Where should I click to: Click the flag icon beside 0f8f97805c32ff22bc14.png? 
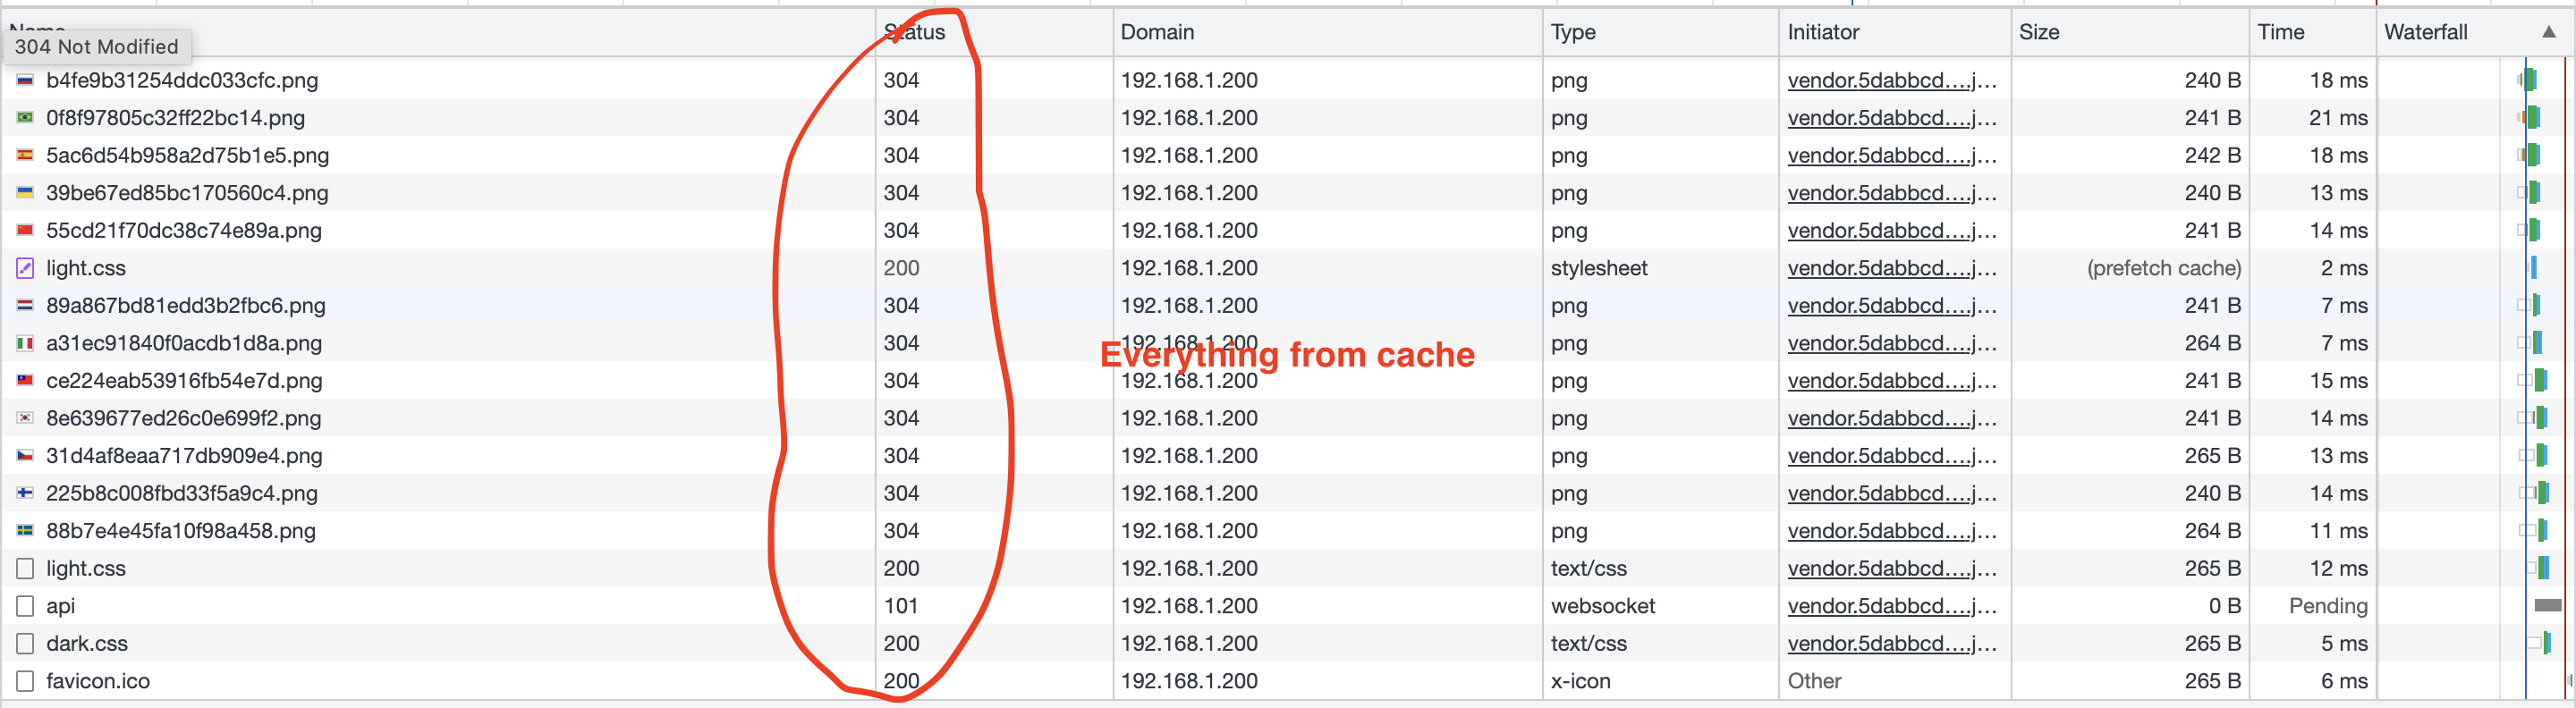pyautogui.click(x=25, y=118)
